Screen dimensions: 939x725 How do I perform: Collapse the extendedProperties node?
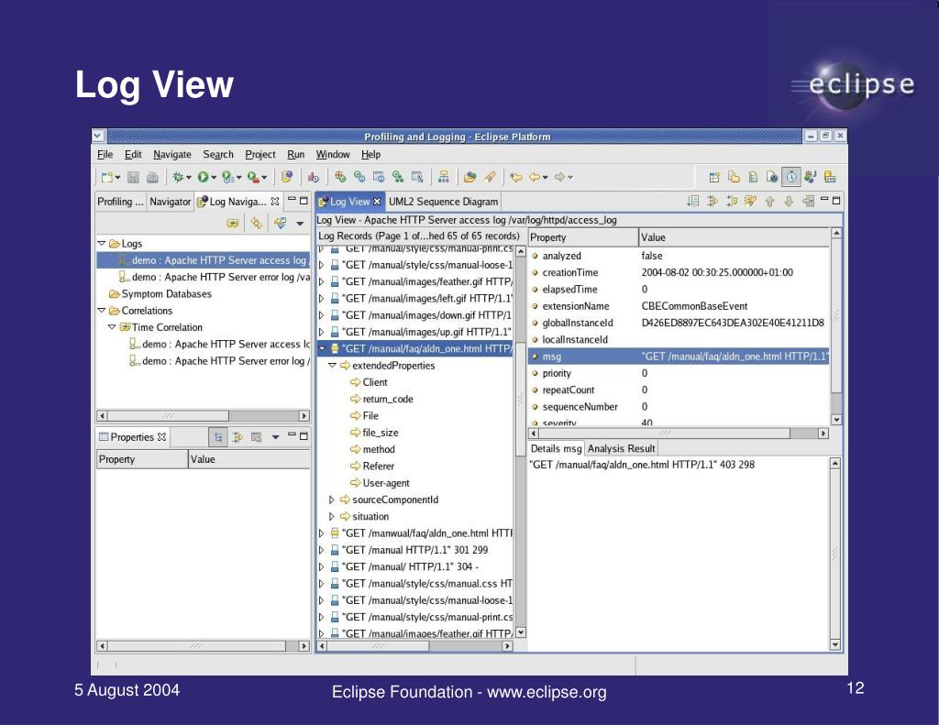click(x=332, y=365)
